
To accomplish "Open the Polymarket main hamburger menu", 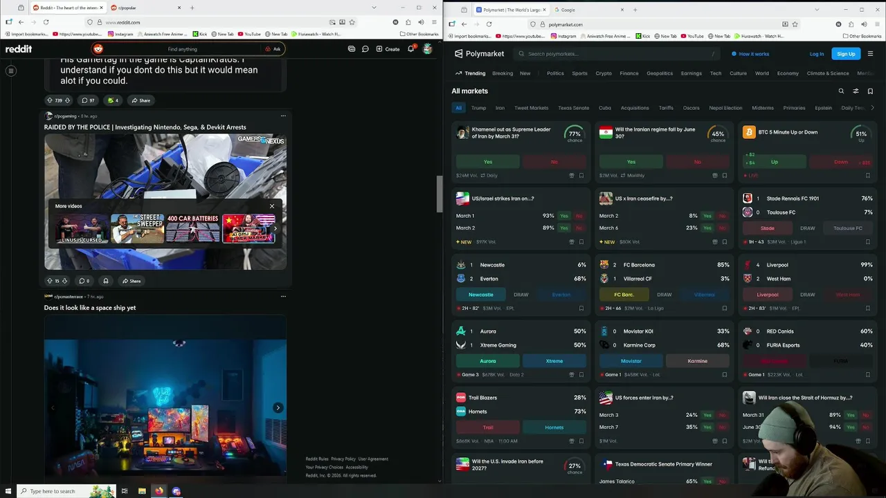I will point(870,54).
